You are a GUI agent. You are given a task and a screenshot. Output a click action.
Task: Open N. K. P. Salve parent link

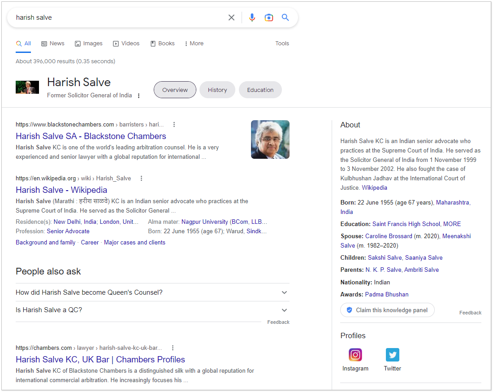[383, 270]
